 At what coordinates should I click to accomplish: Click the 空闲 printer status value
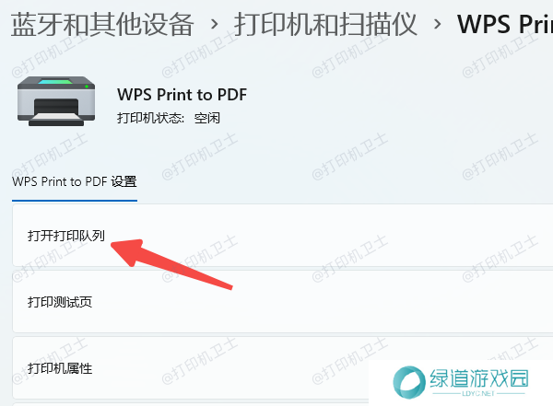point(207,118)
